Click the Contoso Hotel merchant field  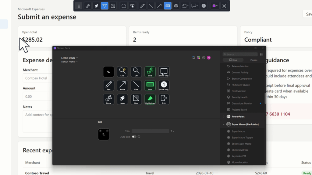click(37, 78)
